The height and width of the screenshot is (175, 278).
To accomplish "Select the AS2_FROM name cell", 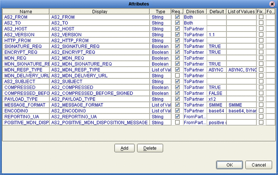I will point(26,17).
